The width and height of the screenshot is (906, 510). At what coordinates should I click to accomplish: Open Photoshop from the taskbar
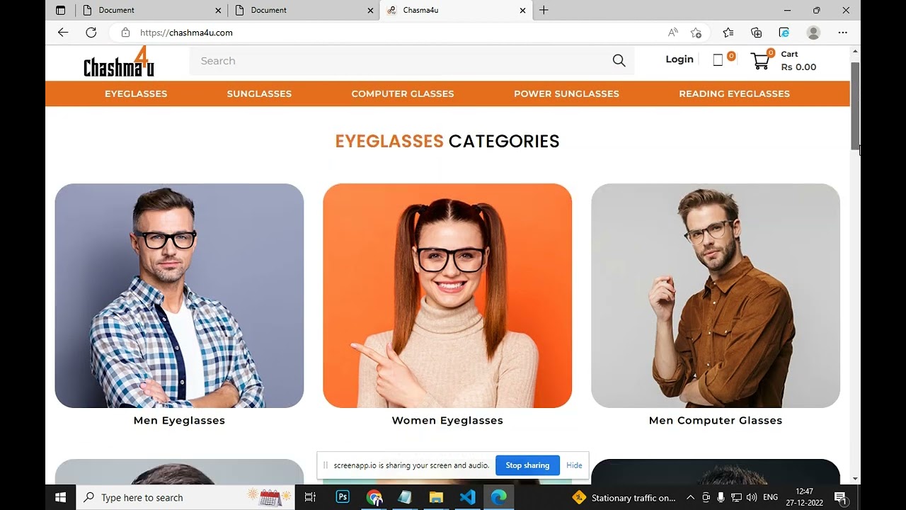[x=343, y=497]
